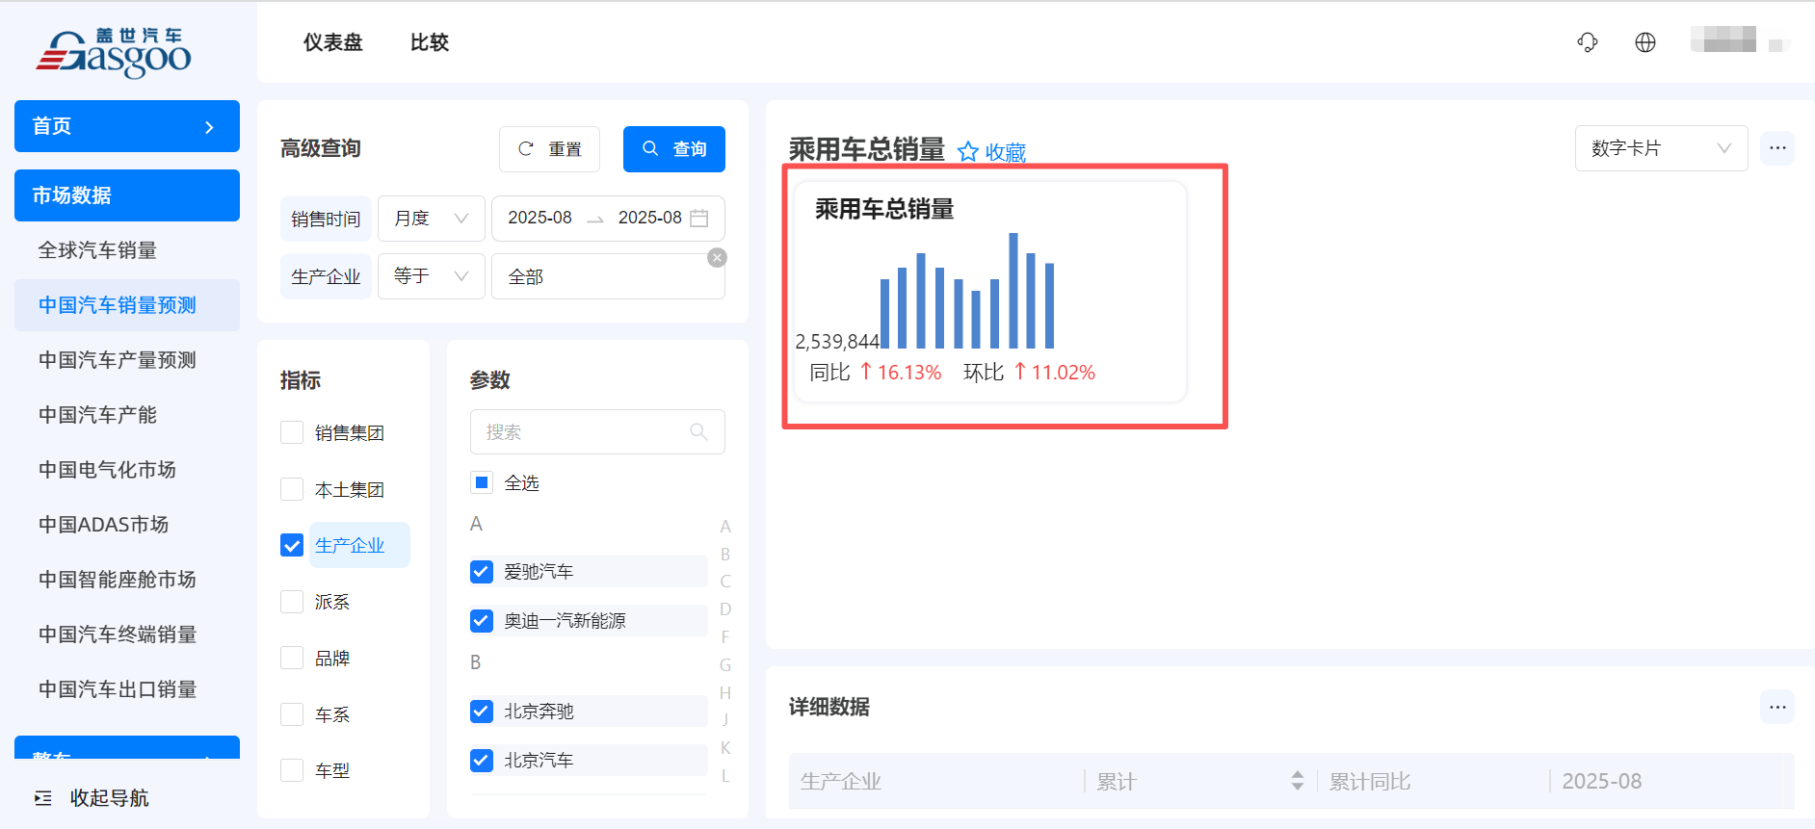Open 市场数据 section
The height and width of the screenshot is (829, 1815).
pyautogui.click(x=127, y=195)
